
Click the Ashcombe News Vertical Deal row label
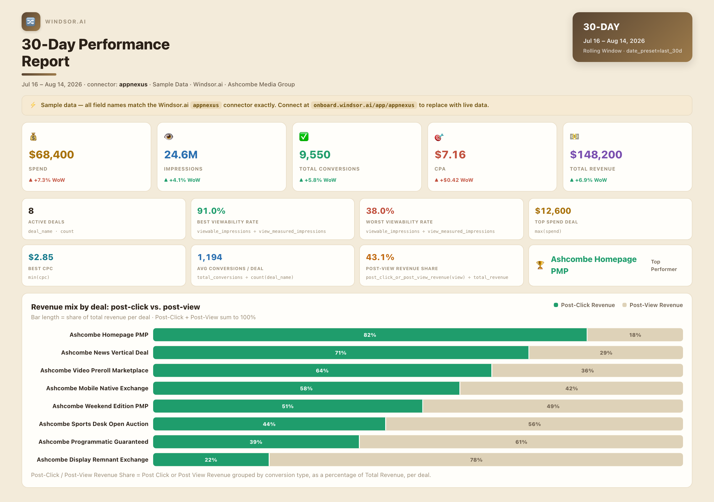tap(105, 353)
